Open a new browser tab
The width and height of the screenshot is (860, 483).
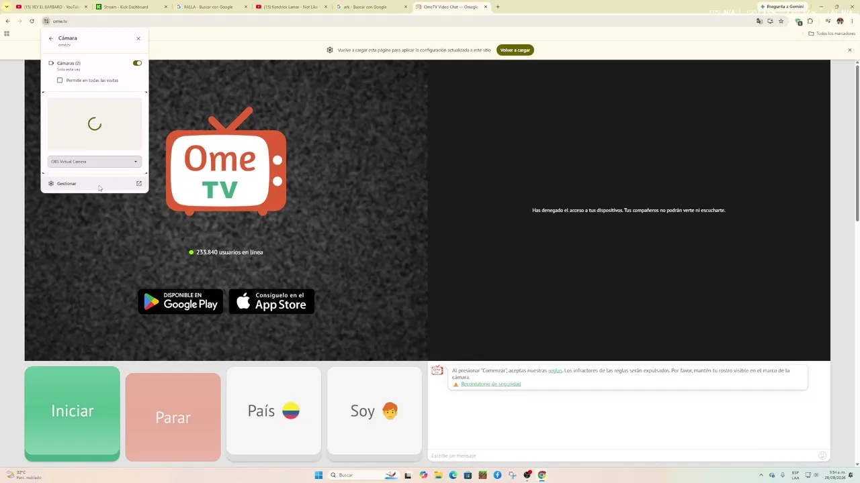pos(498,7)
